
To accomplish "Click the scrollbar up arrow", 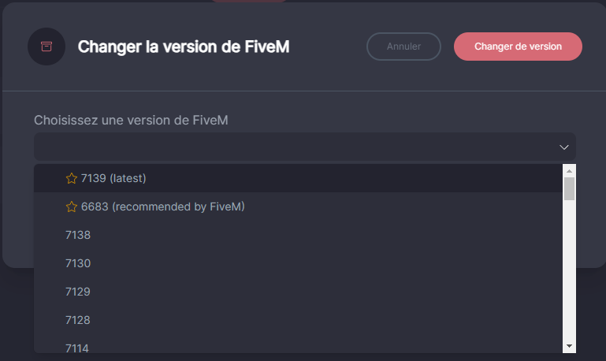I will (x=569, y=170).
